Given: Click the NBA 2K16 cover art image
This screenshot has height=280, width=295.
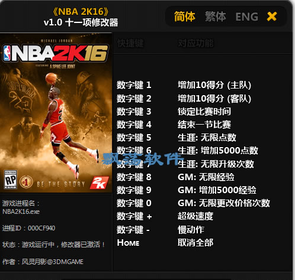Looking at the screenshot, I should [56, 113].
